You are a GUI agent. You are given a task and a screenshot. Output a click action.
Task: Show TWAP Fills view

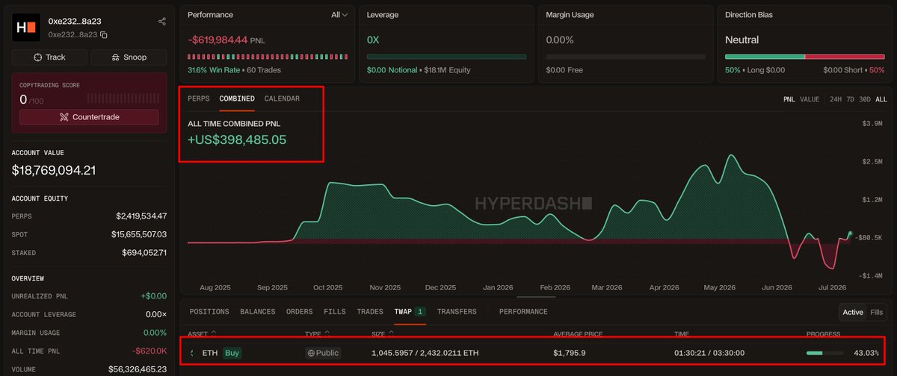click(877, 312)
